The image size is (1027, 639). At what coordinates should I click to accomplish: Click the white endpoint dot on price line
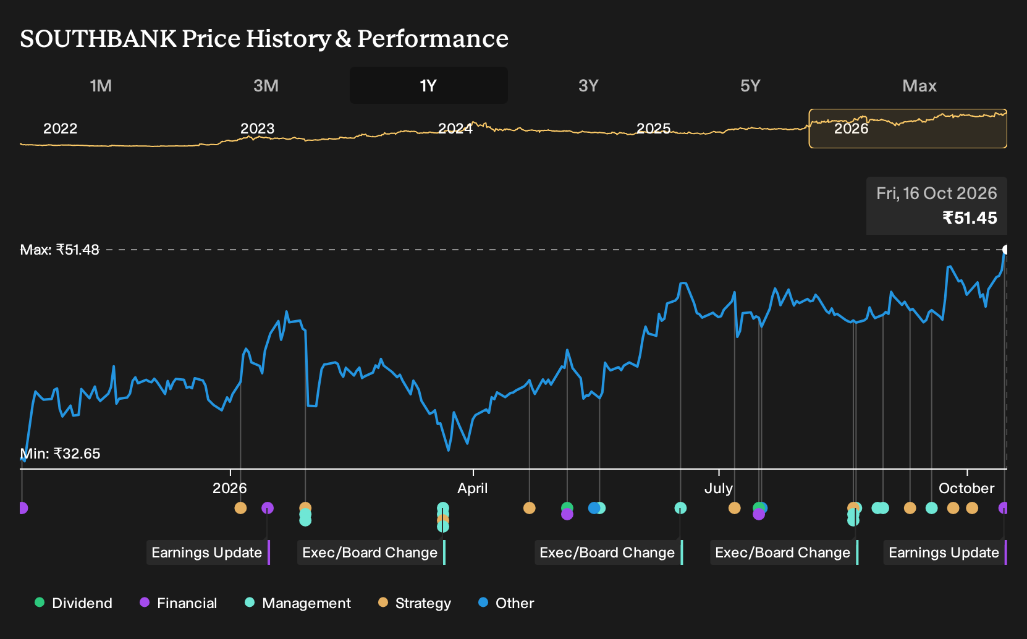coord(1005,250)
